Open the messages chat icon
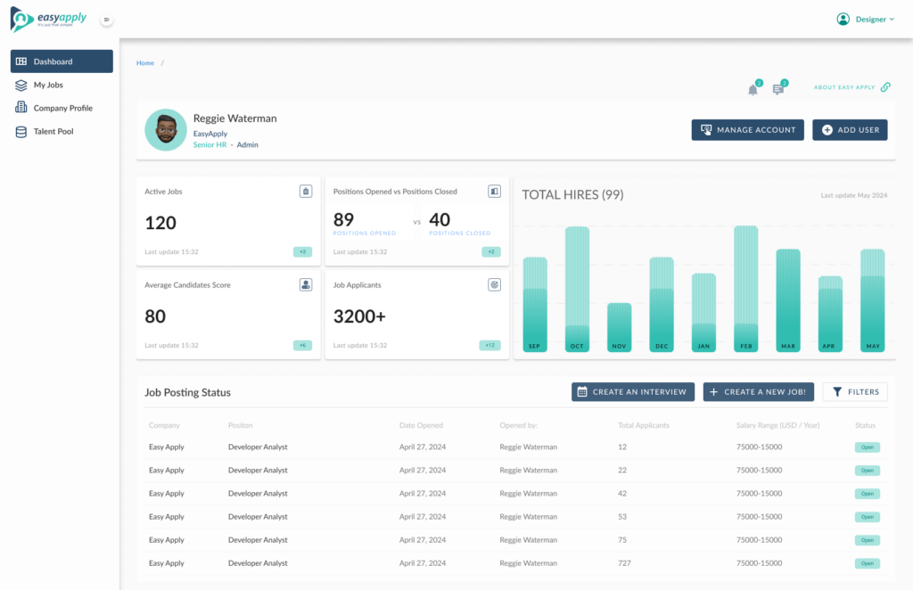Screen dimensions: 913x590 tap(778, 89)
